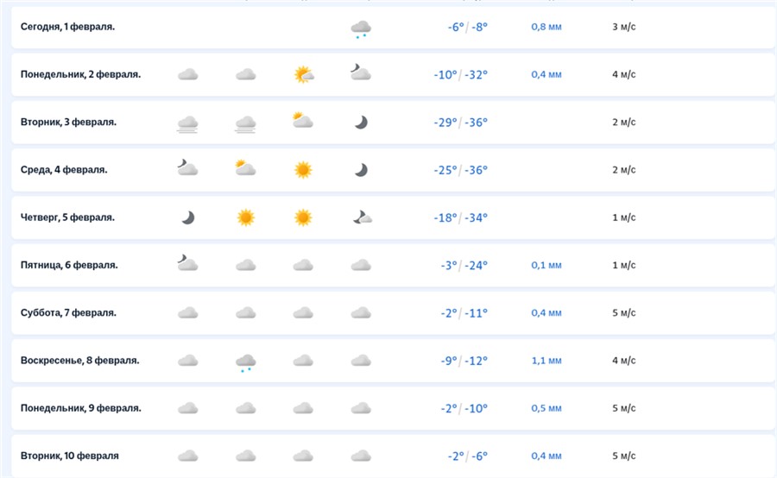The width and height of the screenshot is (777, 478).
Task: Click the 3 м/с wind speed value
Action: pyautogui.click(x=624, y=27)
